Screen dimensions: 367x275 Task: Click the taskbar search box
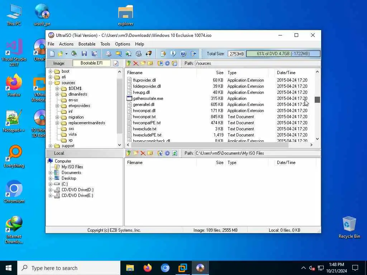pyautogui.click(x=69, y=268)
